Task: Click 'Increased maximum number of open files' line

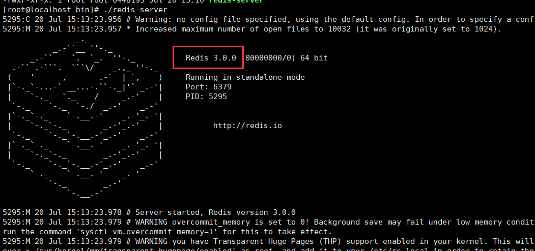Action: (252, 29)
